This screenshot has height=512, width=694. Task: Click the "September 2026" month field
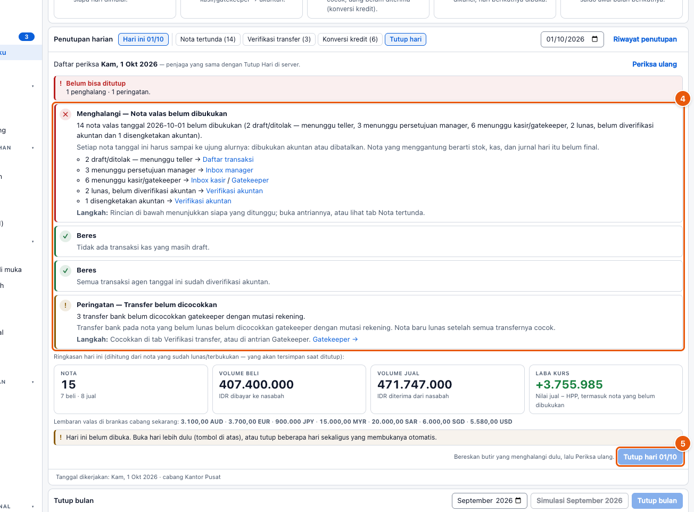(490, 501)
